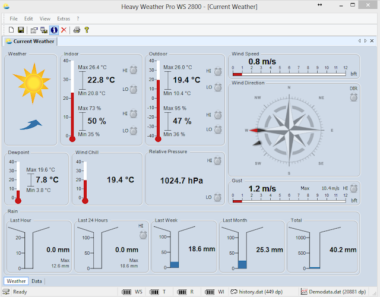Open the File menu
The image size is (380, 297).
tap(14, 18)
